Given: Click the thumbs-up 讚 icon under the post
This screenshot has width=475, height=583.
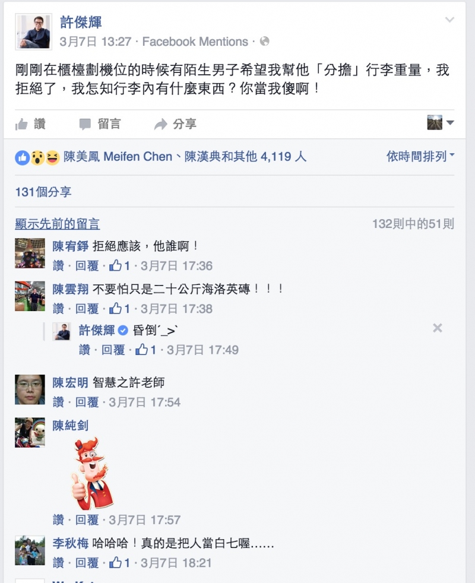Looking at the screenshot, I should (x=21, y=124).
